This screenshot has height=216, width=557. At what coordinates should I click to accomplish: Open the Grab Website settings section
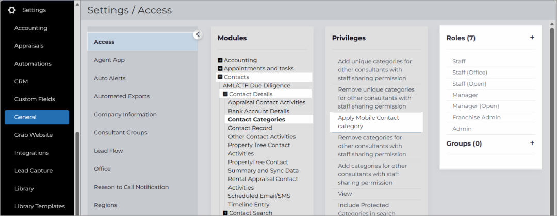click(34, 135)
